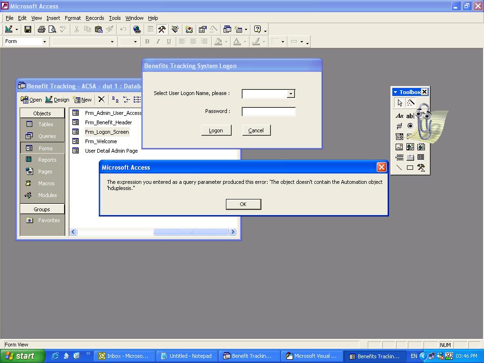Click the New Object icon
This screenshot has width=484, height=363.
coord(238,29)
